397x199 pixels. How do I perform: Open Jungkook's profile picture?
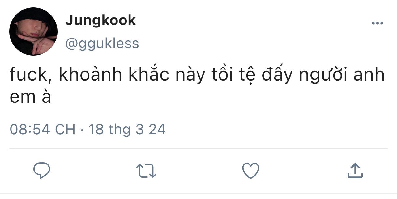(33, 31)
